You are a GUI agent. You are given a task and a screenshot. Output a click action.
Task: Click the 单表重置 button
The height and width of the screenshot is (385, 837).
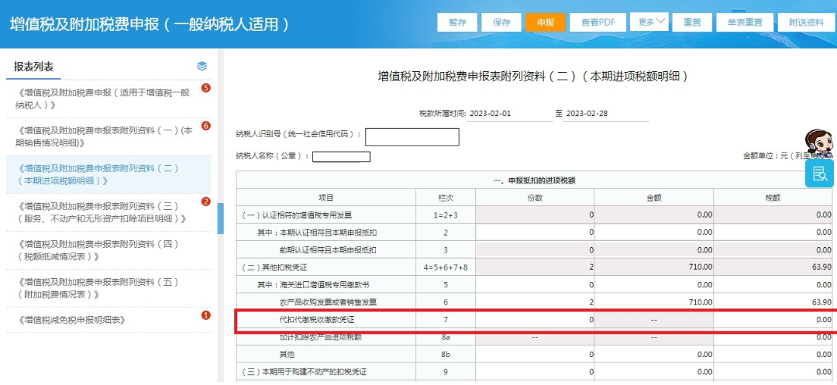(x=744, y=22)
